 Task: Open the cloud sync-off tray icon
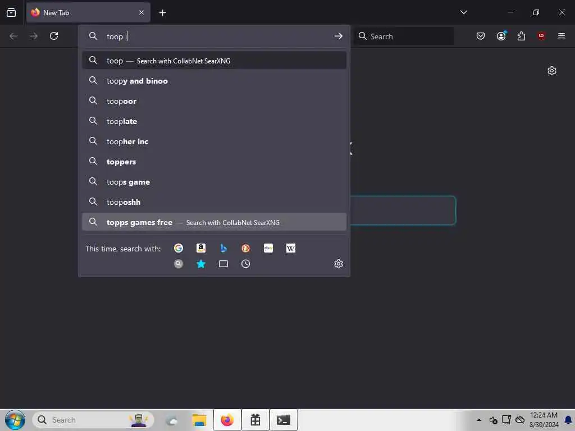tap(519, 420)
